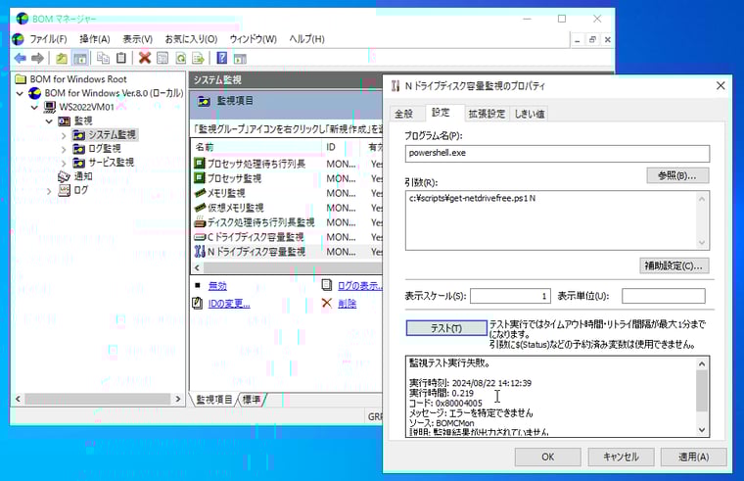Switch to the しきい値 tab

(x=530, y=114)
